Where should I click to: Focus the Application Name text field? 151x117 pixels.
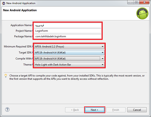pos(68,25)
